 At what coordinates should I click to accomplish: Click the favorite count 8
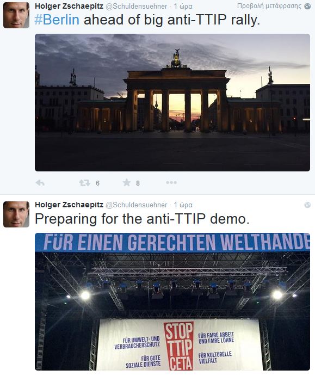tap(138, 183)
